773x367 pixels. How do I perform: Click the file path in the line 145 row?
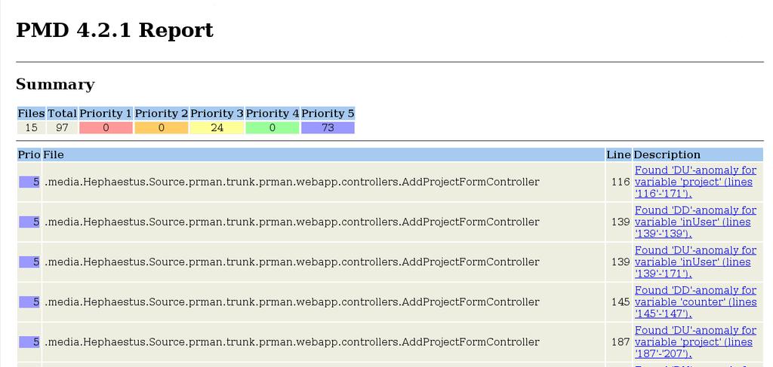[292, 302]
